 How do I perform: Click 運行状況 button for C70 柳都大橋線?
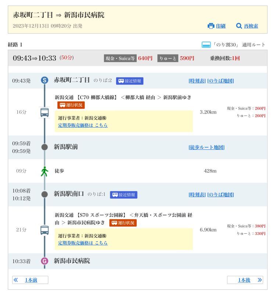pos(71,105)
